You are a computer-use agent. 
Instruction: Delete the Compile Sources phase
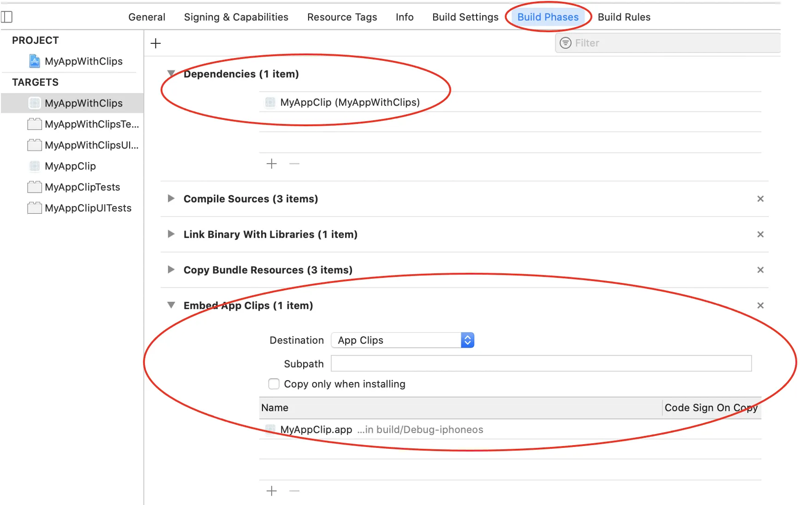point(760,199)
